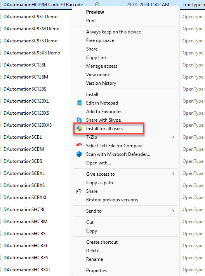Expand the Send to submenu arrow

click(x=173, y=211)
